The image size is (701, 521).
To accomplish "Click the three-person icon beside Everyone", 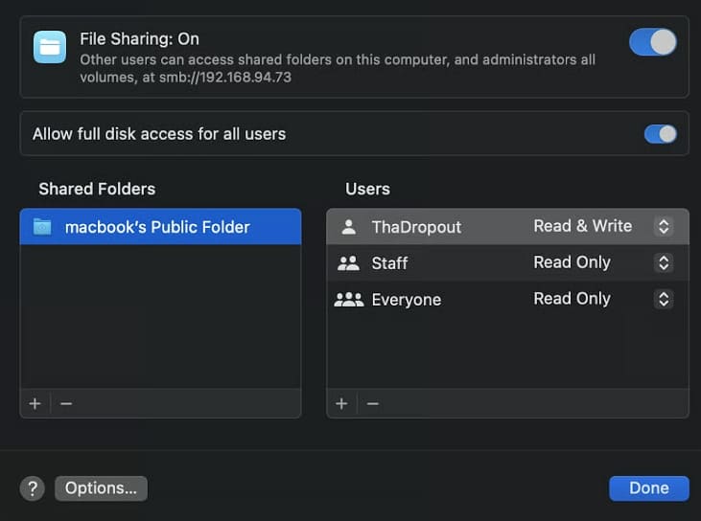I will (349, 299).
